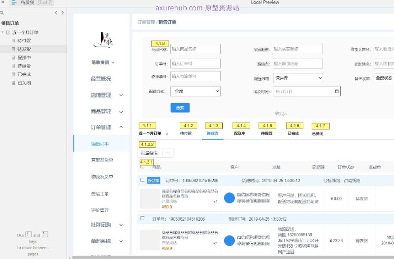Screen dimensions: 394x259
Task: Select 售后工单 in navigation
Action: tap(100, 194)
